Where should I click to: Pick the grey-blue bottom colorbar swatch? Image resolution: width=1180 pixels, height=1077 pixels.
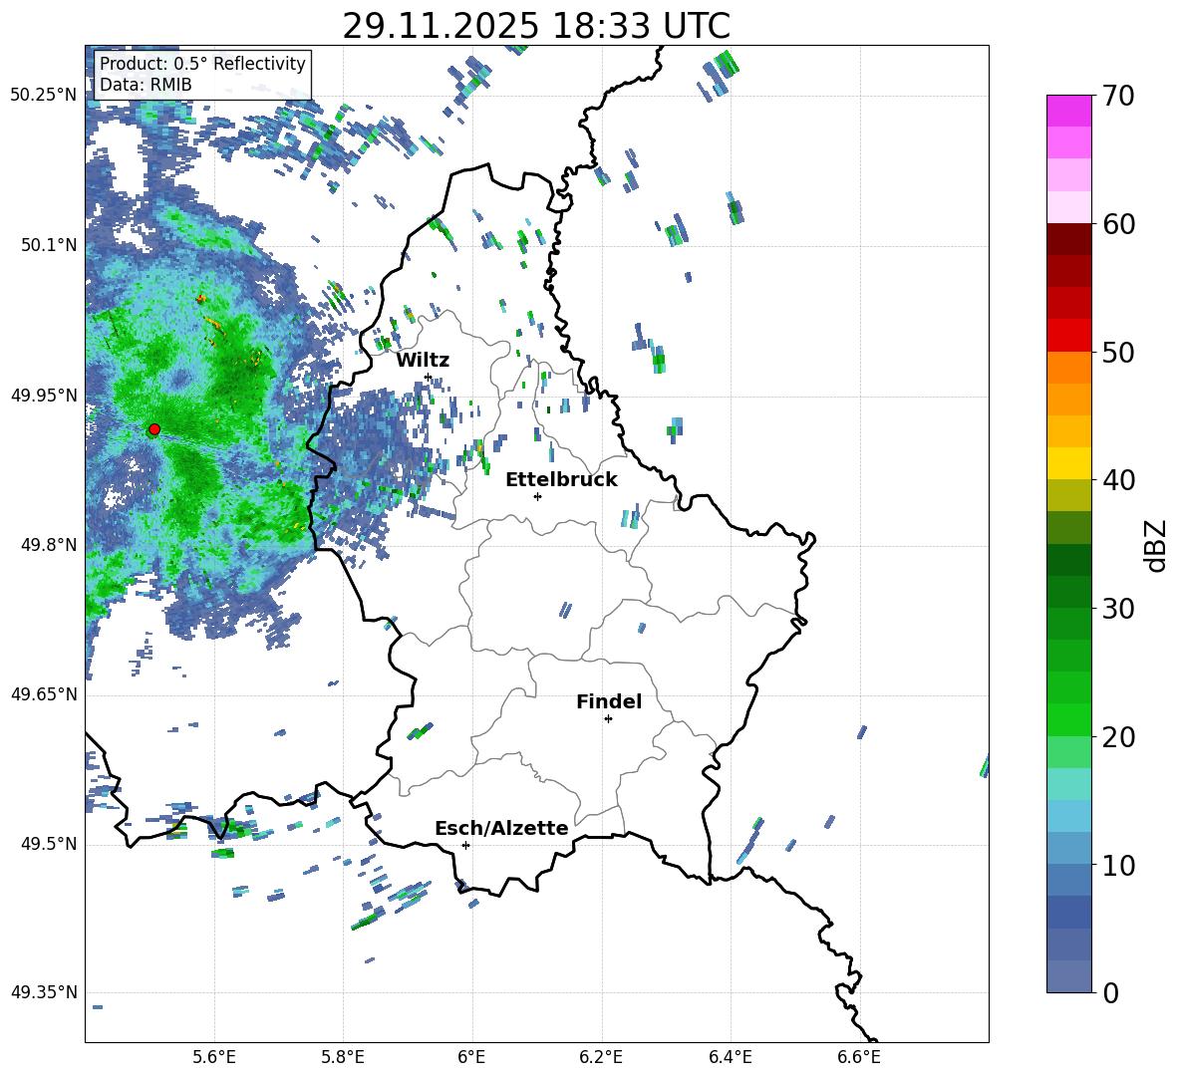click(x=1068, y=976)
